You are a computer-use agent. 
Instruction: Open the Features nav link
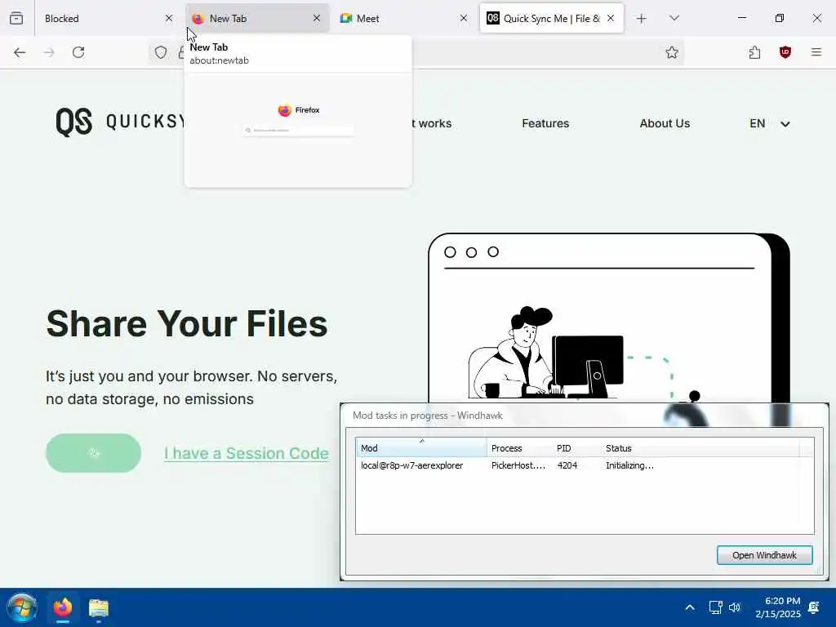coord(545,123)
